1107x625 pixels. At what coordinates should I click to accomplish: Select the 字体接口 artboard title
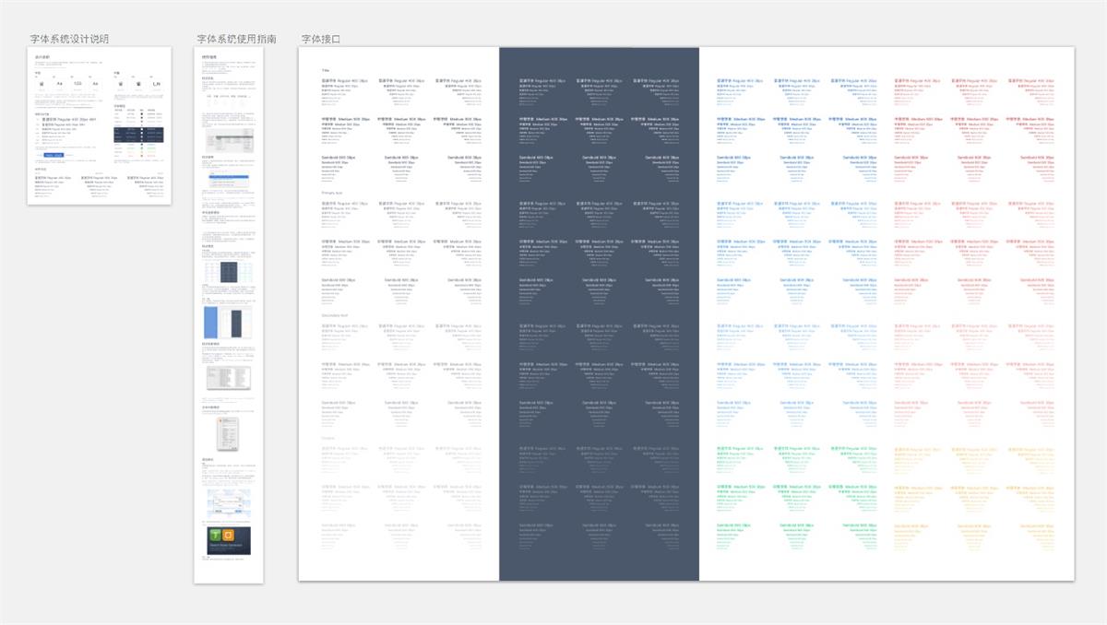click(321, 40)
